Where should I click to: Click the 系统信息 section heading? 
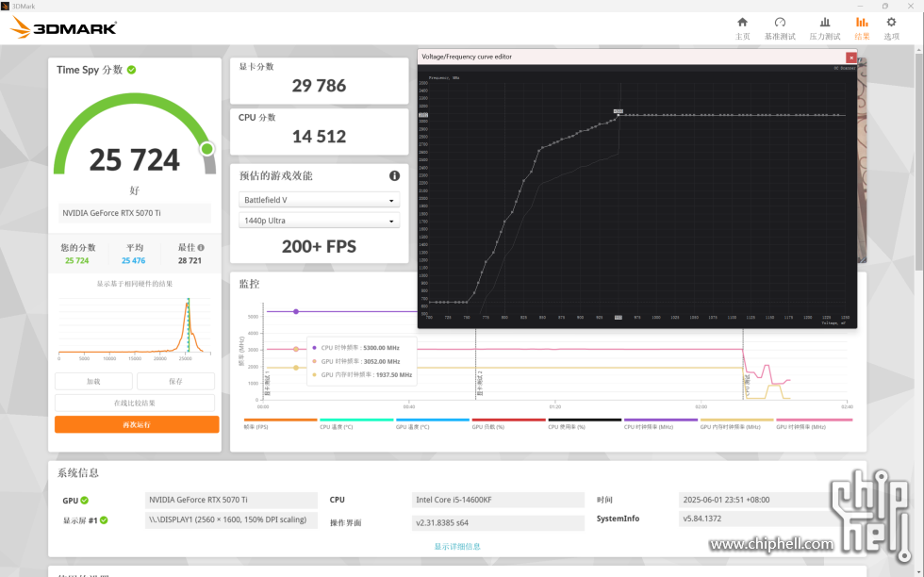tap(77, 472)
